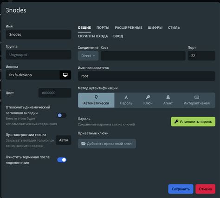Click Сохранение пароля в связке ключей text
This screenshot has width=220, height=198.
[106, 125]
